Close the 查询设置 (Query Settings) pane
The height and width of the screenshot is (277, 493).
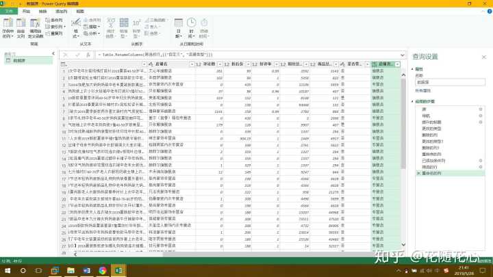484,56
